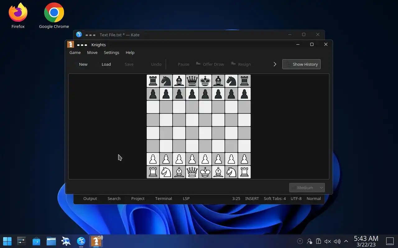The image size is (398, 248).
Task: Select the white knight on b1
Action: (166, 172)
